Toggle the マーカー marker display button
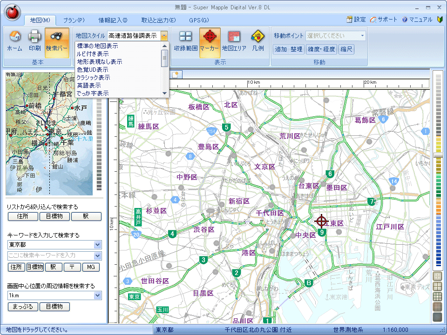 coord(210,42)
